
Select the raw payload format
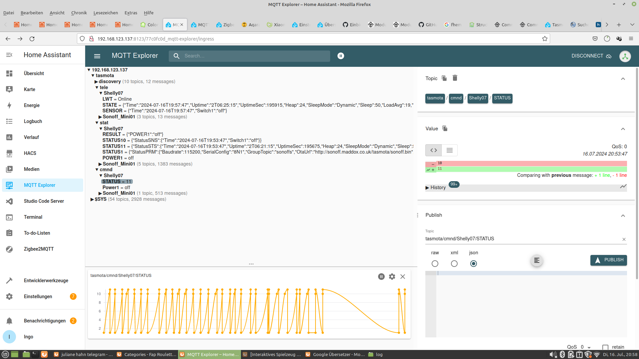tap(435, 264)
